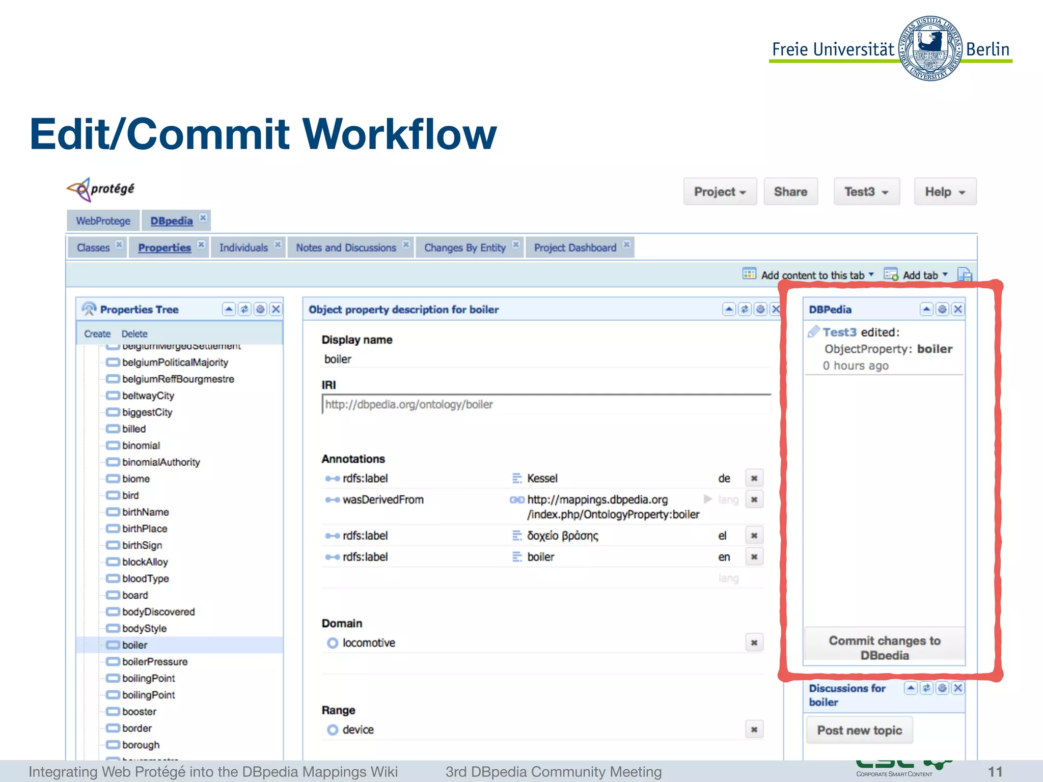Collapse the Properties Tree panel arrow icon
This screenshot has width=1043, height=782.
tap(229, 309)
